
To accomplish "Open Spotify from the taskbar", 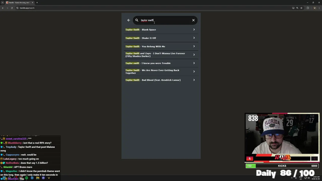I will [x=27, y=178].
